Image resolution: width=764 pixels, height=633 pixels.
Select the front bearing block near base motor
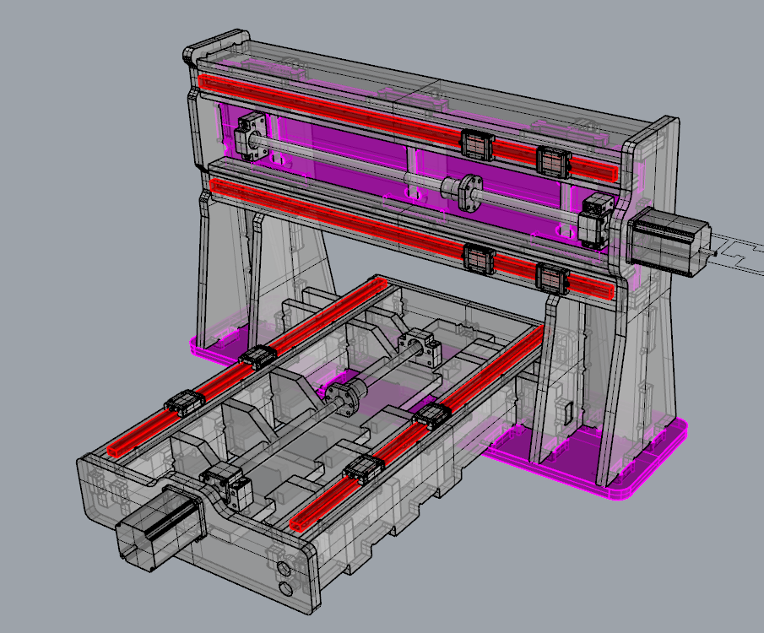point(226,485)
